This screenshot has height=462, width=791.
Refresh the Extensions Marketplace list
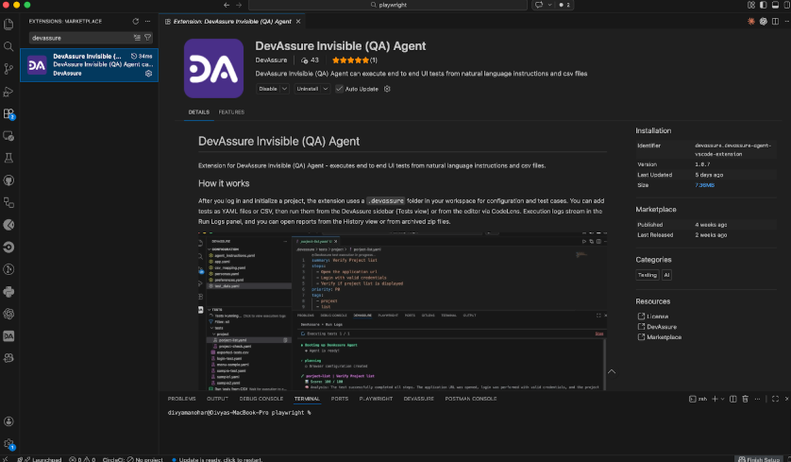click(135, 21)
